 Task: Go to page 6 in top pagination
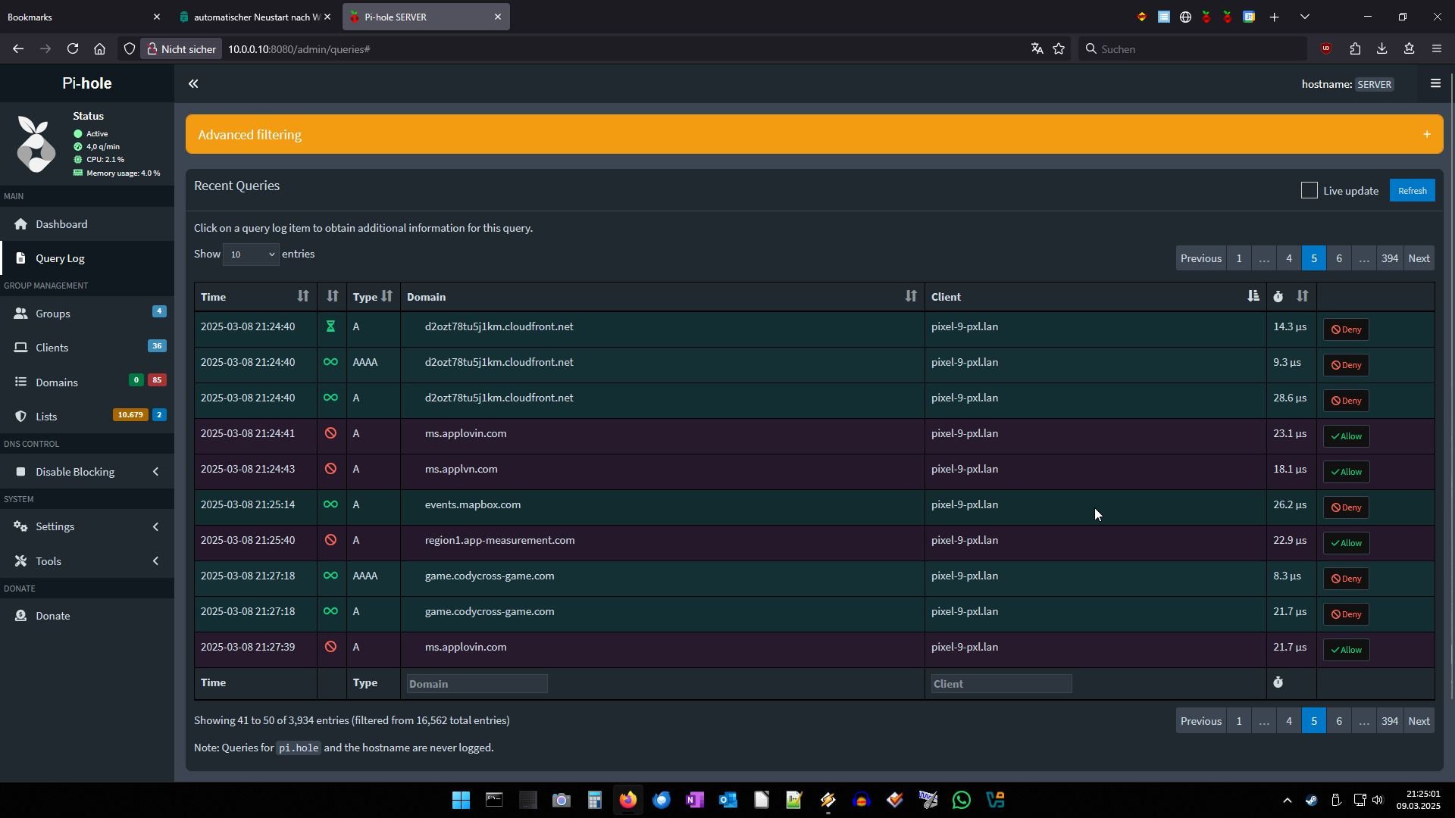click(x=1338, y=258)
